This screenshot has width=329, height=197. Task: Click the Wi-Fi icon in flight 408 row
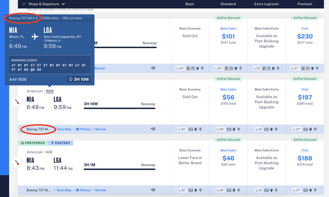(x=153, y=190)
